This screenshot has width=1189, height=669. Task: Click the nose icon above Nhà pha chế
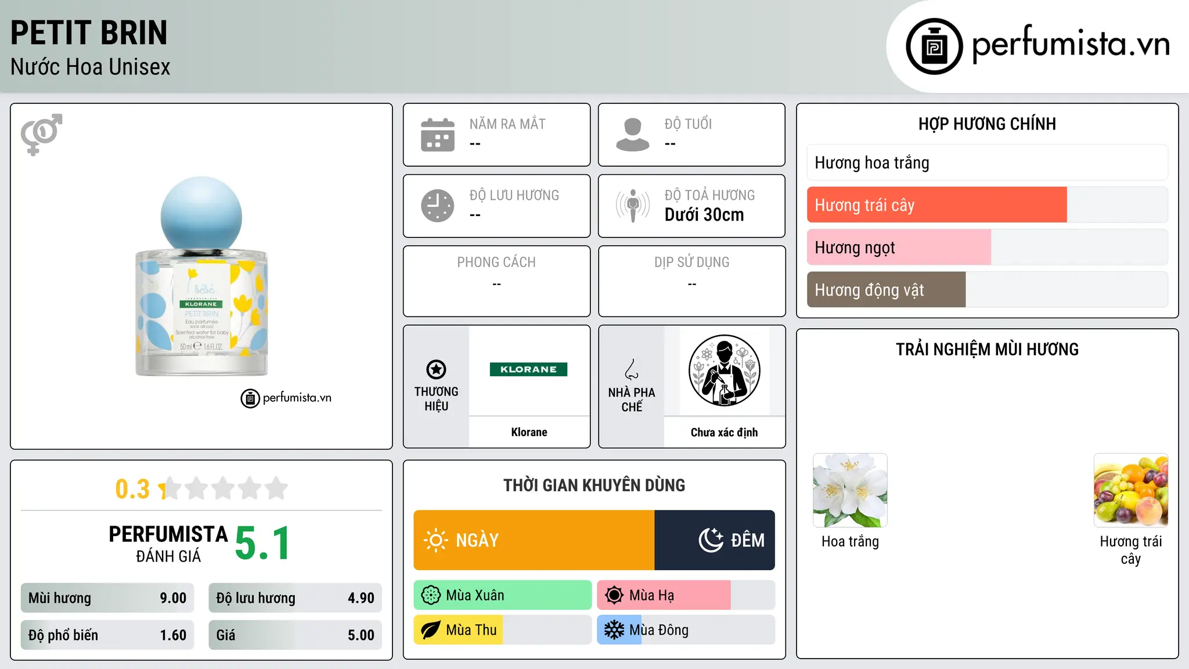tap(632, 369)
